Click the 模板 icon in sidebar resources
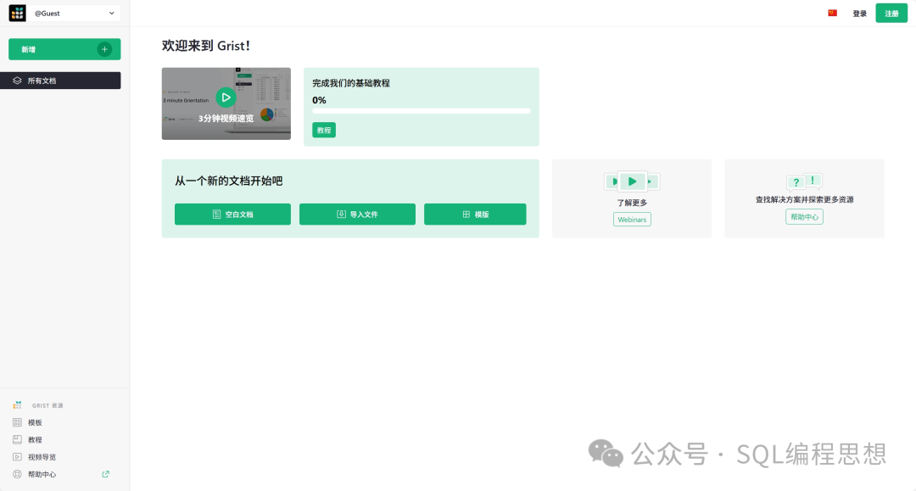Screen dimensions: 916x491 pyautogui.click(x=17, y=422)
